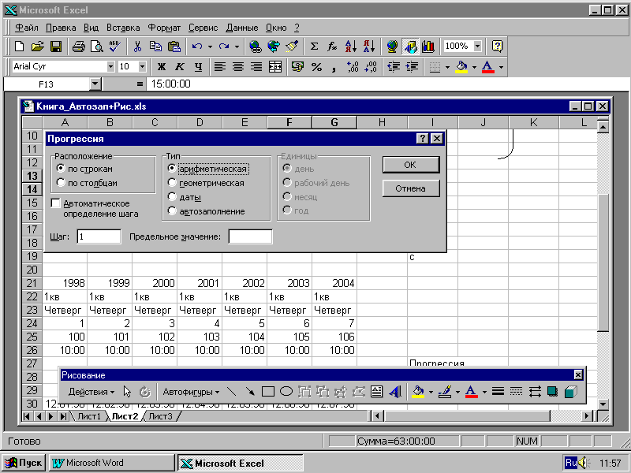Click the dialog's '?' help button
Viewport: 631px width, 473px height.
click(x=422, y=139)
